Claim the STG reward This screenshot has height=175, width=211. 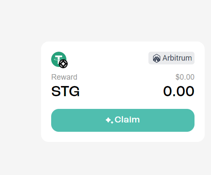pos(123,120)
